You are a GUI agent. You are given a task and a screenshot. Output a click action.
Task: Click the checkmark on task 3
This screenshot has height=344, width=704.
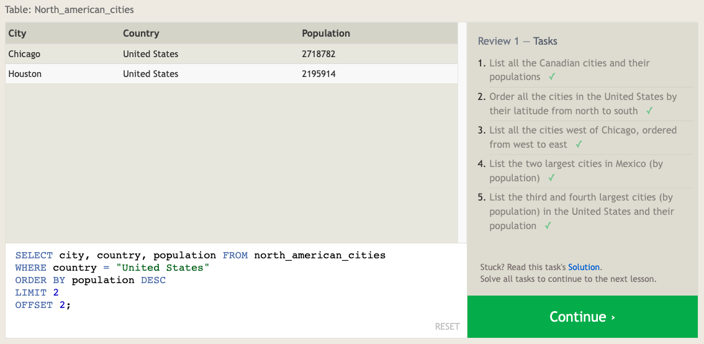[x=579, y=144]
